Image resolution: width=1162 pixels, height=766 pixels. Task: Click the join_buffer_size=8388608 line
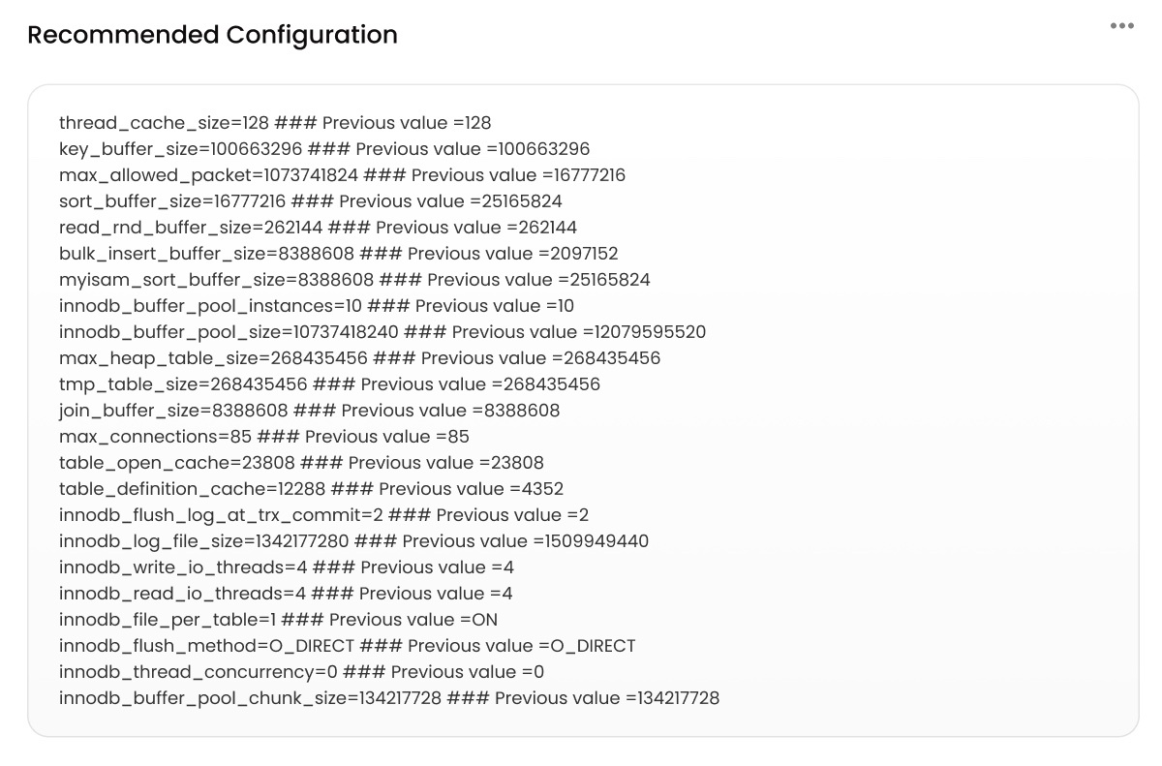click(x=310, y=411)
